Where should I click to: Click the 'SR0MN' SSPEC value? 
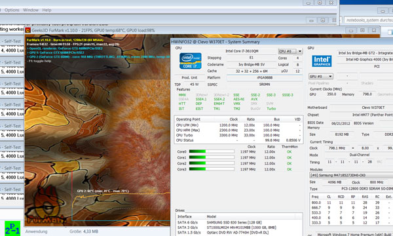pos(265,85)
